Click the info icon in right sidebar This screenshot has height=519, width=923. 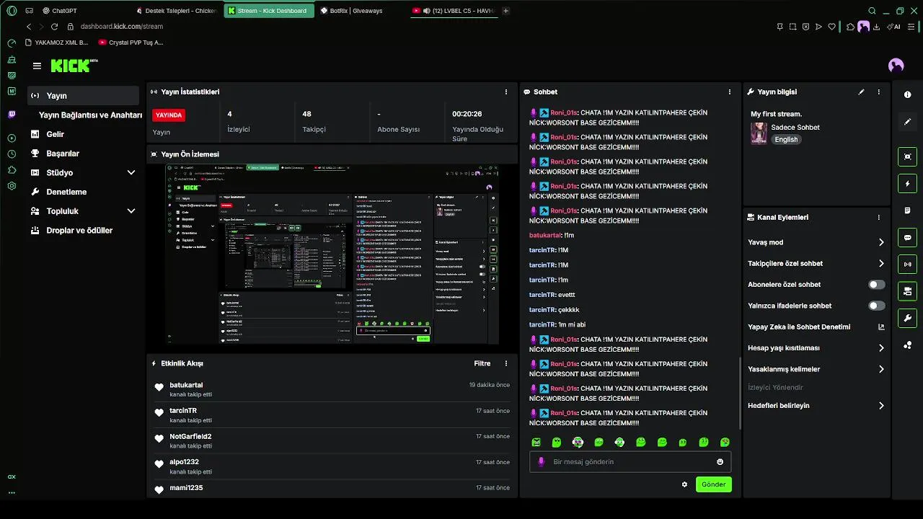coord(907,94)
